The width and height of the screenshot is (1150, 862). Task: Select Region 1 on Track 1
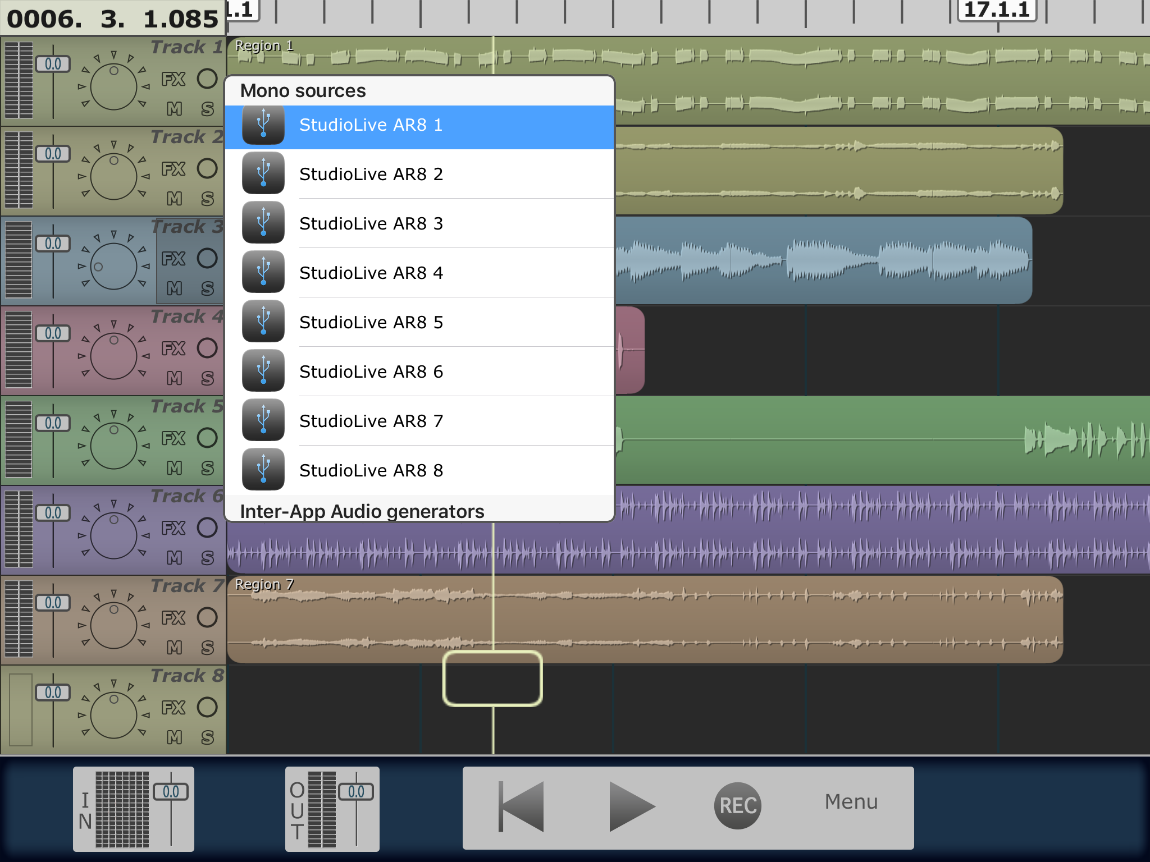point(688,81)
